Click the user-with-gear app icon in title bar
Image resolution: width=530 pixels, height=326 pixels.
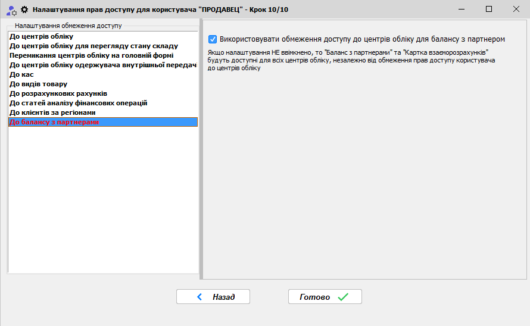coord(11,10)
